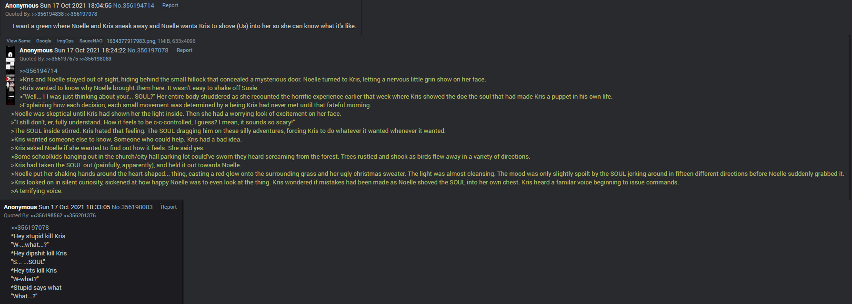Viewport: 852px width, 304px height.
Task: Click post number No.356197078
Action: [x=148, y=51]
